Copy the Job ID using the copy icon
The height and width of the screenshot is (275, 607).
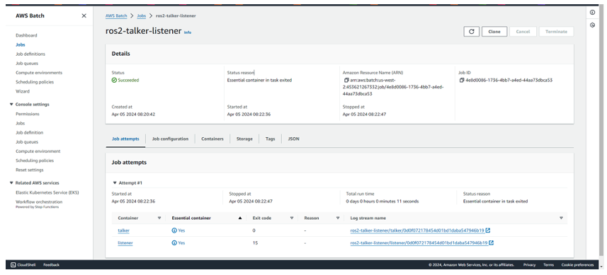pyautogui.click(x=462, y=81)
